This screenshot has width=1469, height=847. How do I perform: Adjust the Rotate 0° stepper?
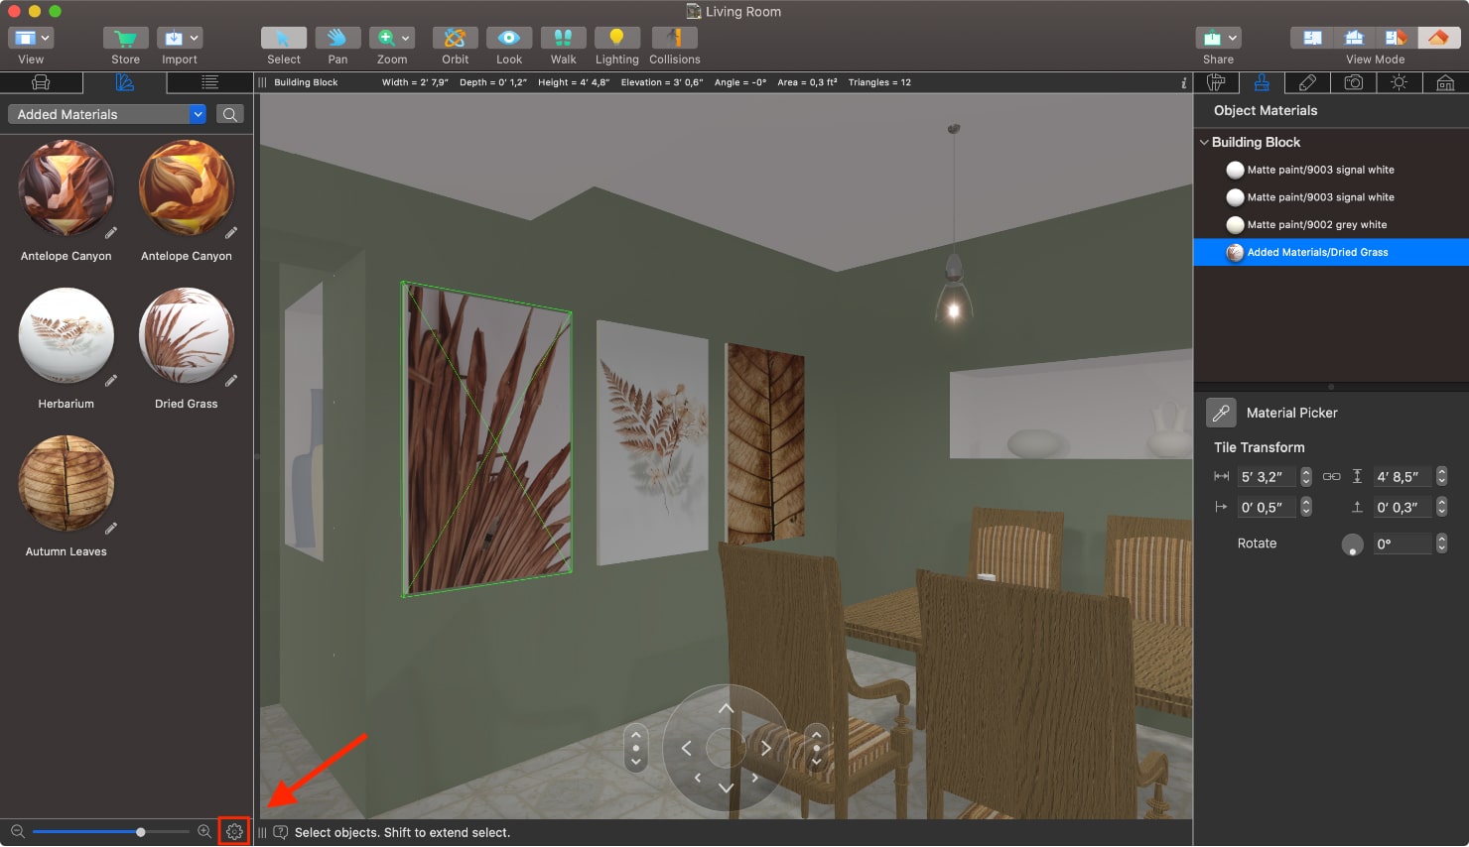(1441, 544)
